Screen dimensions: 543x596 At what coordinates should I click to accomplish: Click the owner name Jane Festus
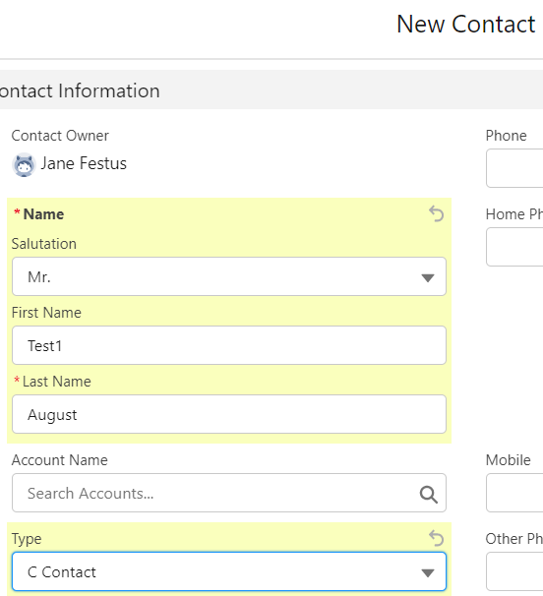pos(84,163)
